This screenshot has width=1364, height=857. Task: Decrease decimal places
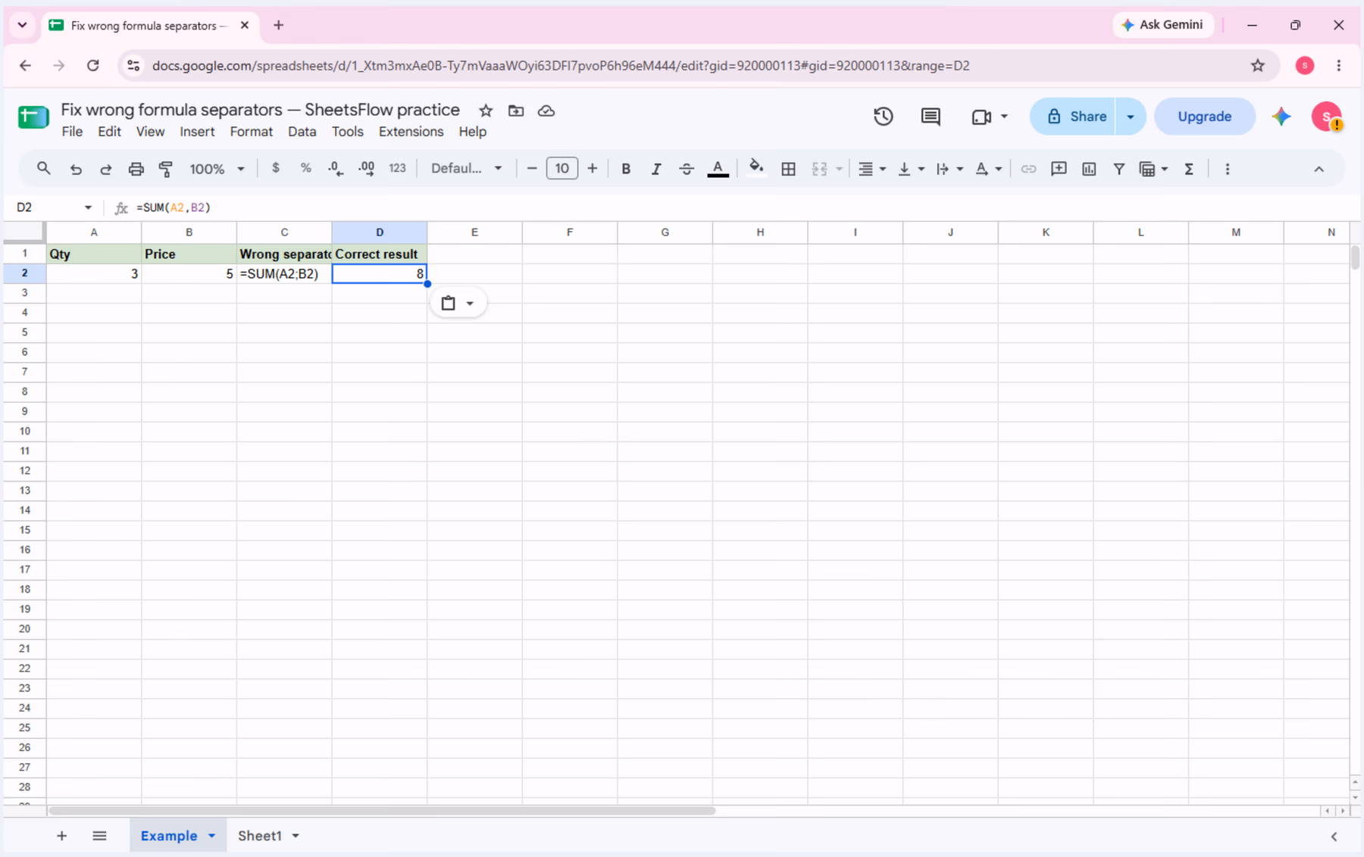click(336, 169)
